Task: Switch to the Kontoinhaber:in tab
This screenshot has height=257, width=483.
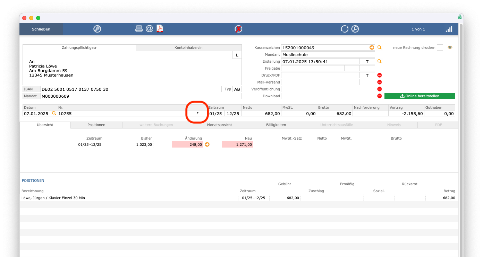Action: [x=188, y=47]
